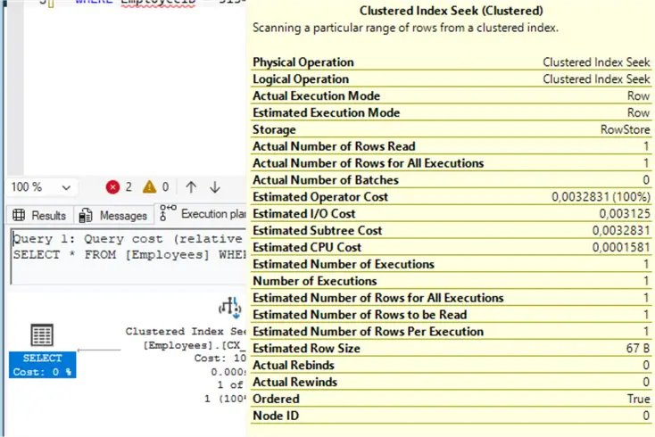Click the Logical Operation property row
Screen dimensions: 655x437
click(452, 78)
